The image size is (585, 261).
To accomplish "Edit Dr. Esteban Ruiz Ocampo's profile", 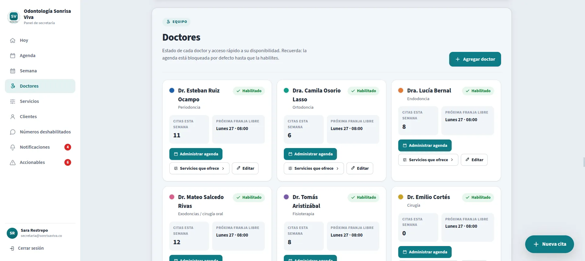I will 245,168.
